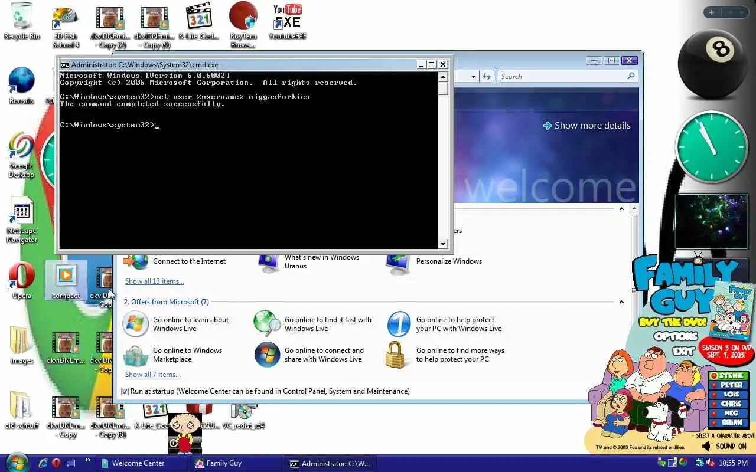
Task: Select K-Lite Codec icon beside RoyTam Browser
Action: pos(199,21)
